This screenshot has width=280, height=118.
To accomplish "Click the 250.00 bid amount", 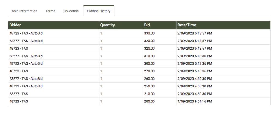I will point(149,86).
